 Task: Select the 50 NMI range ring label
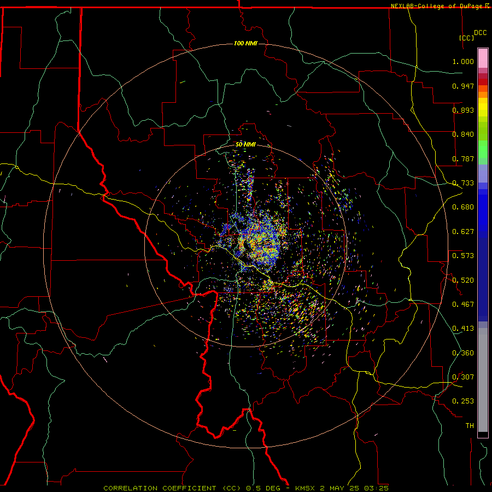[245, 144]
